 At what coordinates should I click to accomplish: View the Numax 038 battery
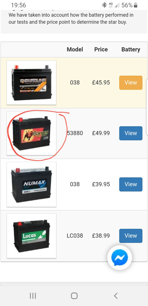pos(131,184)
